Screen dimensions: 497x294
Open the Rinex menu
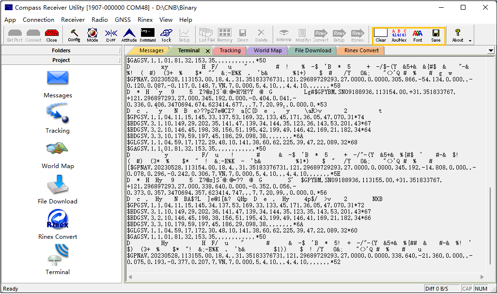[x=145, y=20]
